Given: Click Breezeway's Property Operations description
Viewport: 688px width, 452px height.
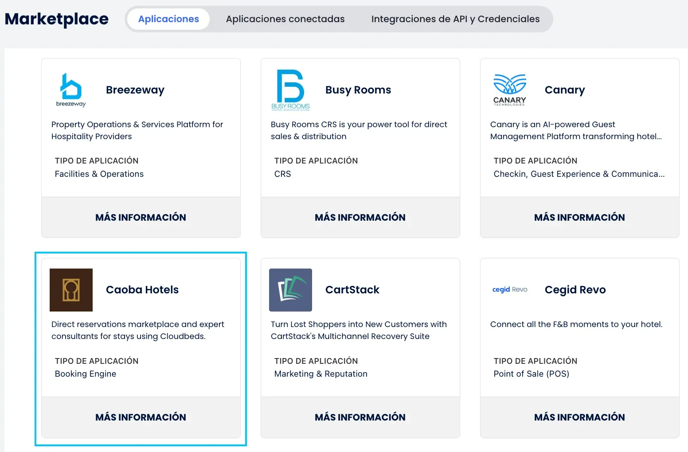Looking at the screenshot, I should click(137, 130).
